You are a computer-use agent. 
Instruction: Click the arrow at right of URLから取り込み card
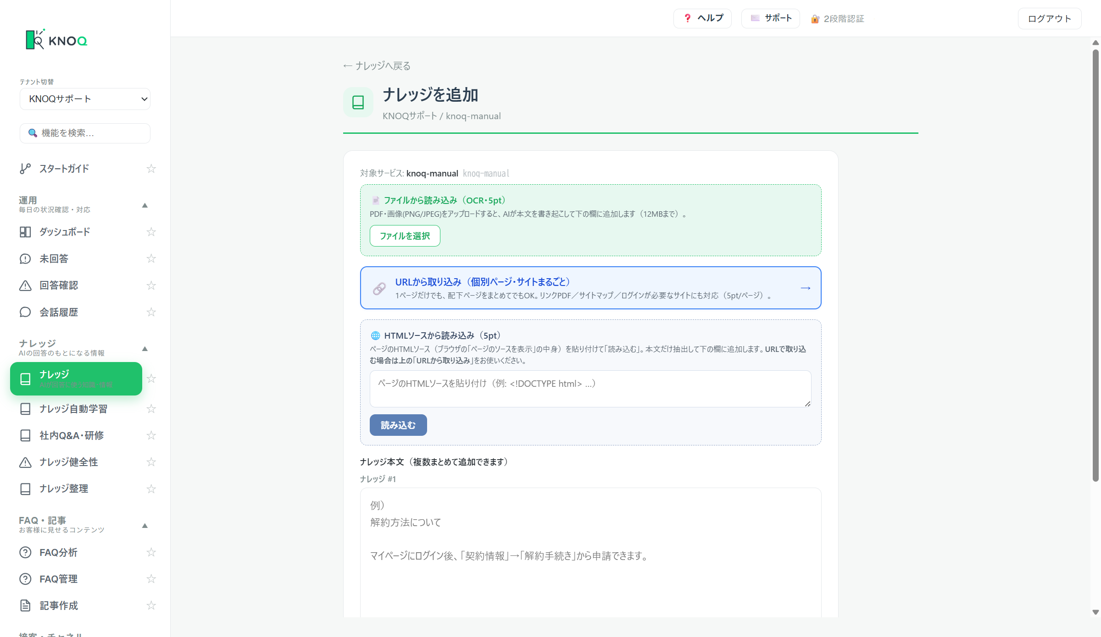[806, 288]
